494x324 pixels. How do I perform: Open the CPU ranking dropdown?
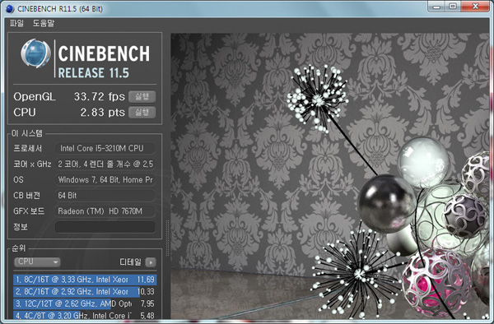(37, 262)
